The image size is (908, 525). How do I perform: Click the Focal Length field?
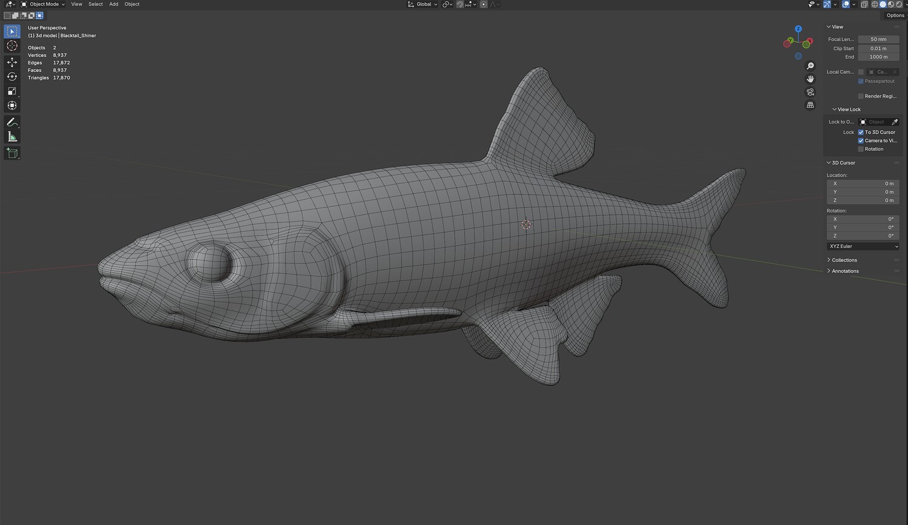click(x=878, y=39)
